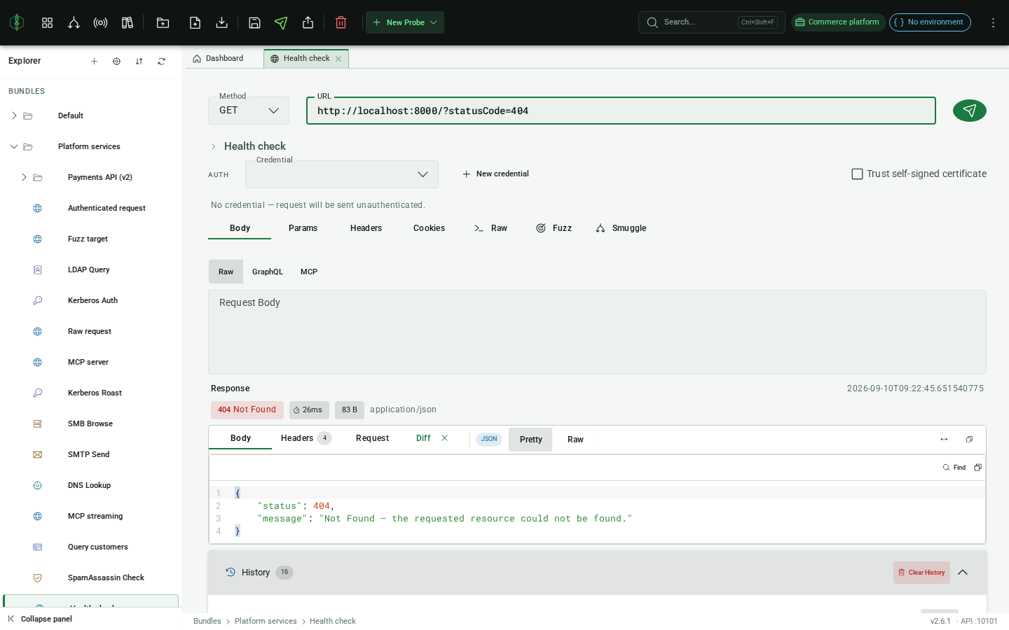The height and width of the screenshot is (630, 1009).
Task: Add item with Explorer plus icon
Action: click(94, 61)
